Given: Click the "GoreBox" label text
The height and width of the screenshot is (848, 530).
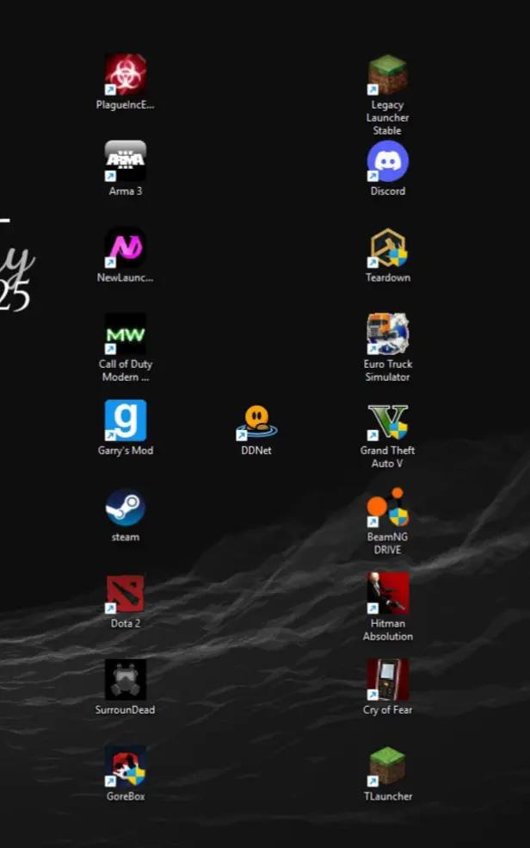Looking at the screenshot, I should point(126,796).
